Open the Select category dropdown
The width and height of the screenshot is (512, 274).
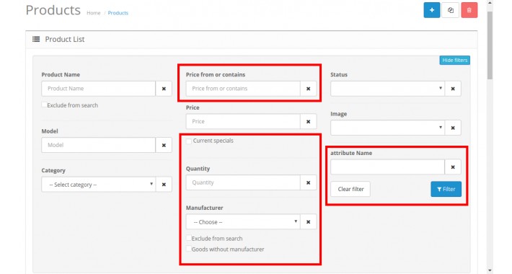[99, 185]
